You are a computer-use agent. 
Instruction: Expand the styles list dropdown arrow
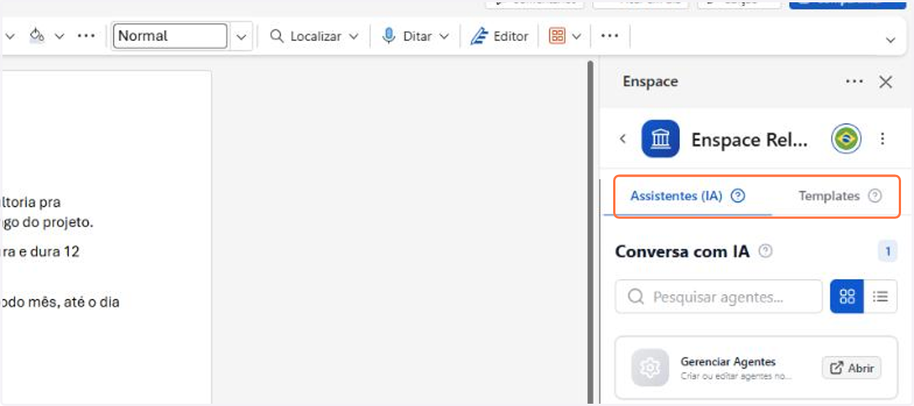tap(241, 36)
